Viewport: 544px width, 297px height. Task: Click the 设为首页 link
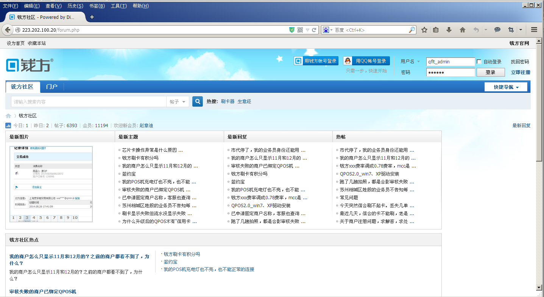[16, 43]
